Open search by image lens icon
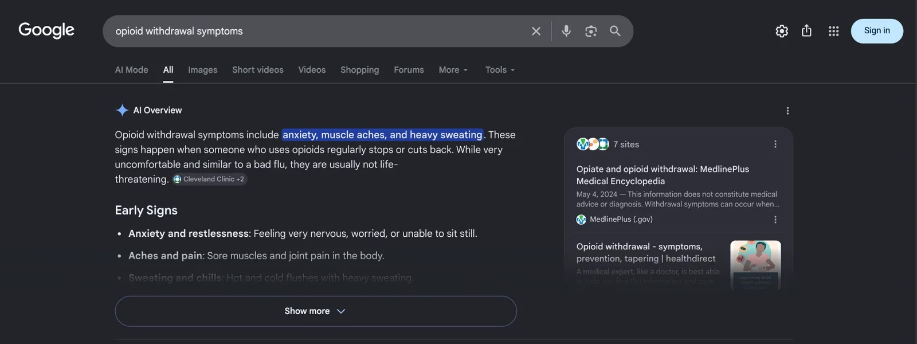The image size is (917, 344). (x=591, y=31)
